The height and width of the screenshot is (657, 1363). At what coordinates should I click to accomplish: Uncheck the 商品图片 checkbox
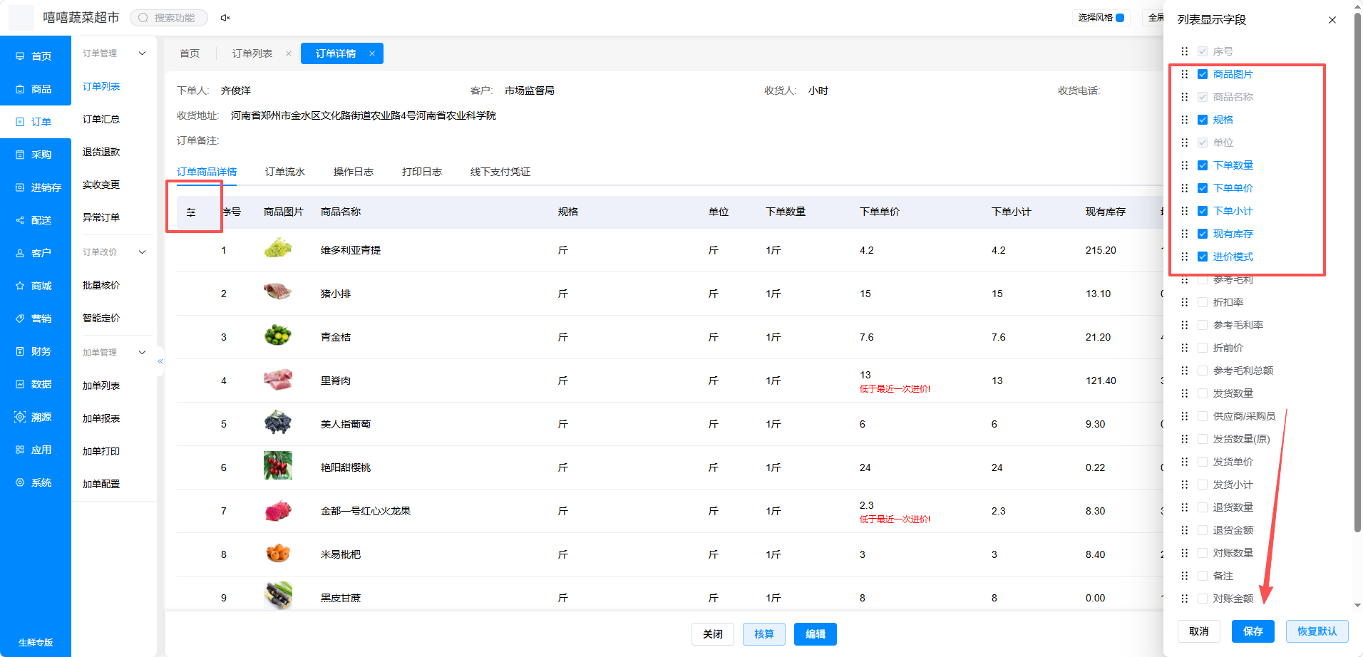[x=1203, y=74]
